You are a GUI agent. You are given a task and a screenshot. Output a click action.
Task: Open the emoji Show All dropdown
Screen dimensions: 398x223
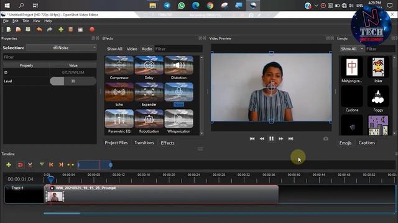coord(352,49)
